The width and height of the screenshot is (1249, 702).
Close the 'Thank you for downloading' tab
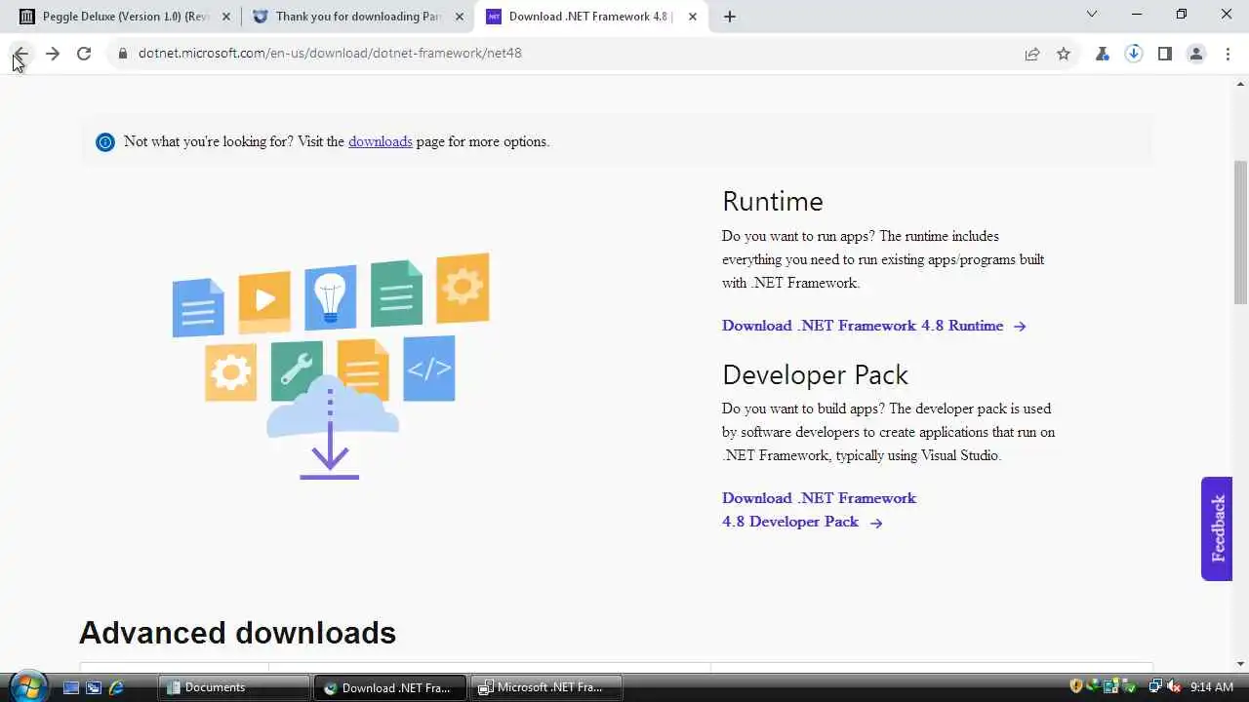[x=460, y=17]
